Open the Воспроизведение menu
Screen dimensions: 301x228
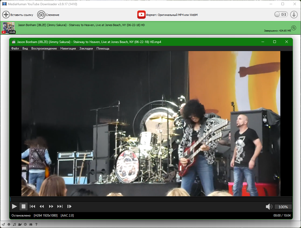point(44,48)
